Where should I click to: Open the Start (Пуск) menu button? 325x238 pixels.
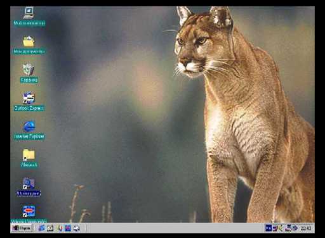(x=21, y=228)
